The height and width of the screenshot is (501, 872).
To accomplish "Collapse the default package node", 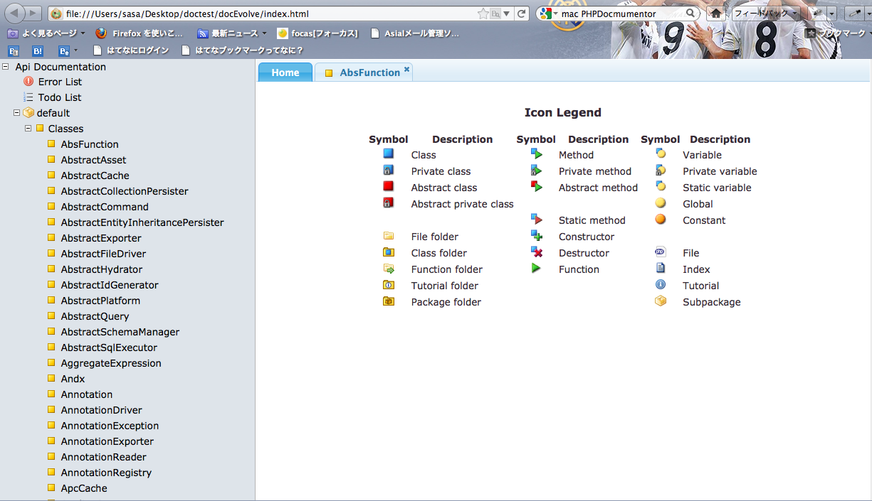I will point(17,113).
